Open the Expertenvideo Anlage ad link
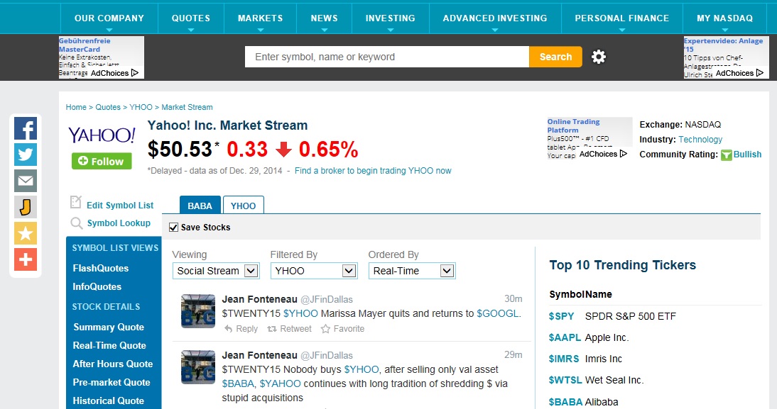The height and width of the screenshot is (409, 777). [723, 45]
